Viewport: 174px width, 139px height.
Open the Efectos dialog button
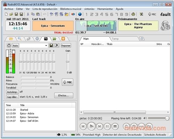(x=64, y=96)
